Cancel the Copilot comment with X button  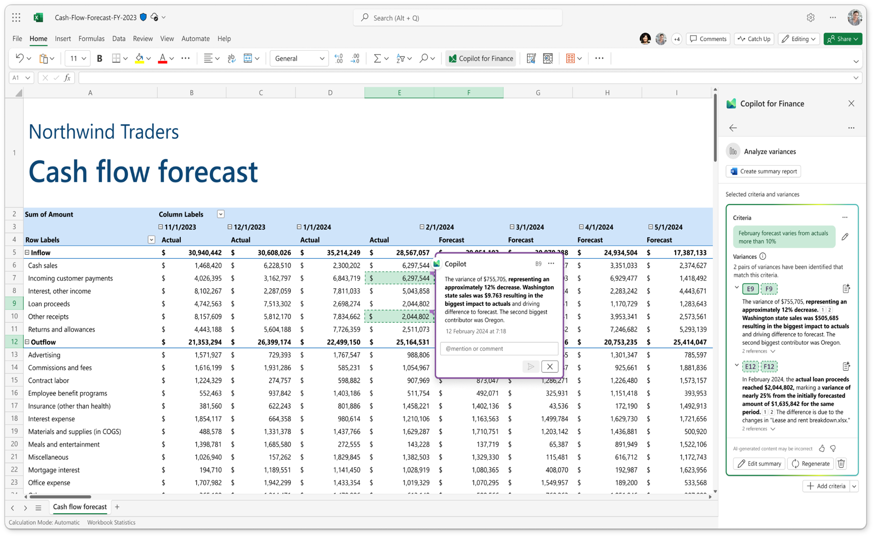click(x=550, y=366)
